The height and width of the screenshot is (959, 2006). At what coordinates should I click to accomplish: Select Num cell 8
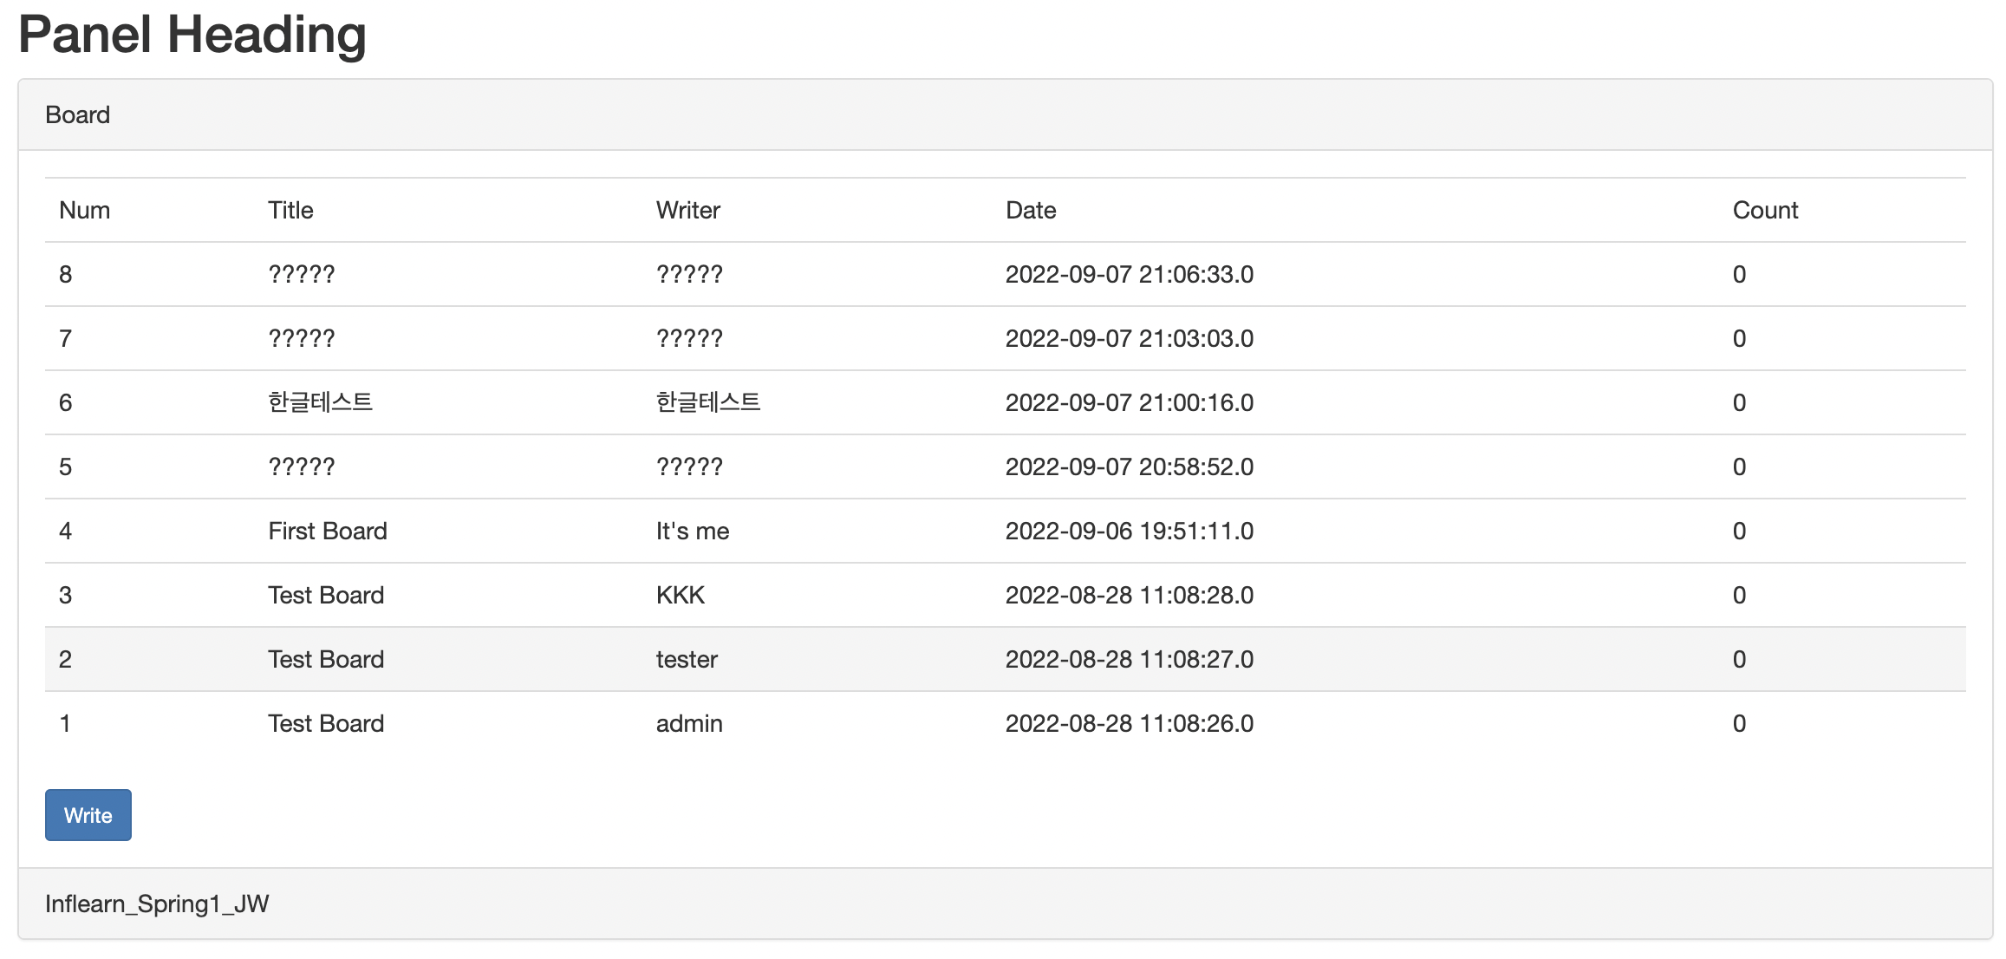pos(65,274)
